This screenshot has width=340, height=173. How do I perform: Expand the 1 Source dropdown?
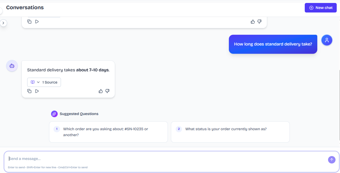[44, 82]
